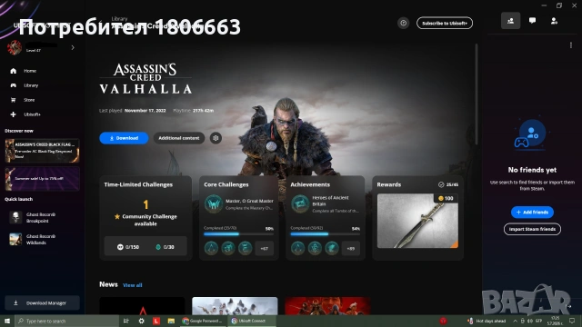582x327 pixels.
Task: Open game settings gear next to Additional content
Action: pyautogui.click(x=216, y=138)
